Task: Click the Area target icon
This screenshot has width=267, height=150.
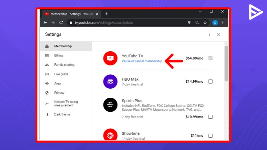Action: coord(47,84)
